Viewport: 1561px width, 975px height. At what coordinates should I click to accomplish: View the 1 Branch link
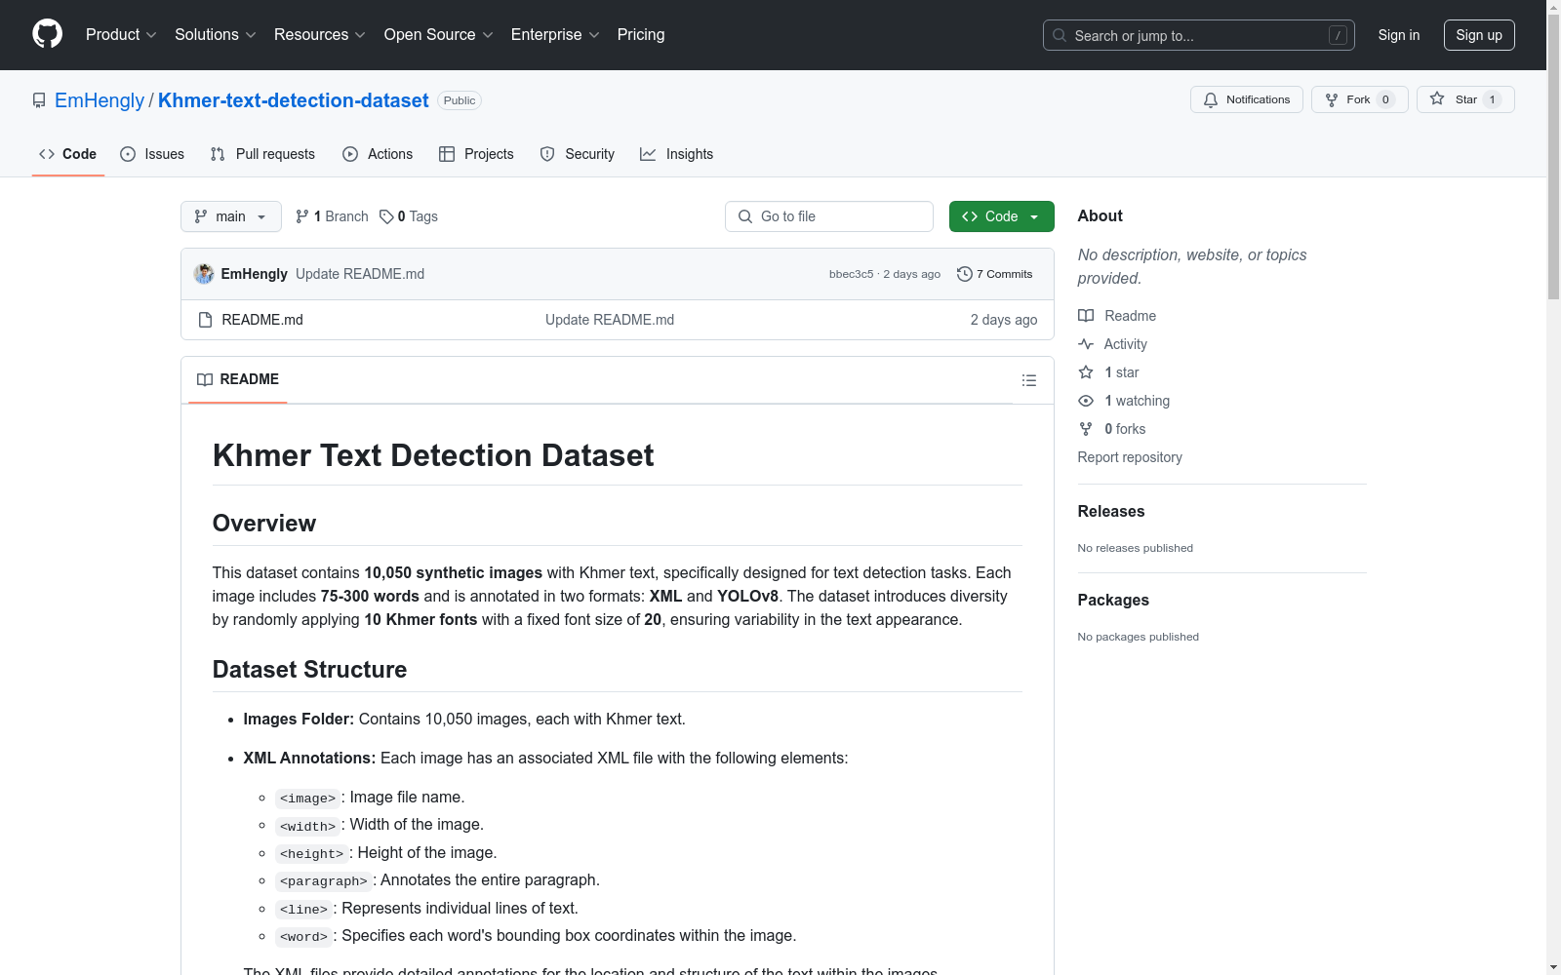332,216
